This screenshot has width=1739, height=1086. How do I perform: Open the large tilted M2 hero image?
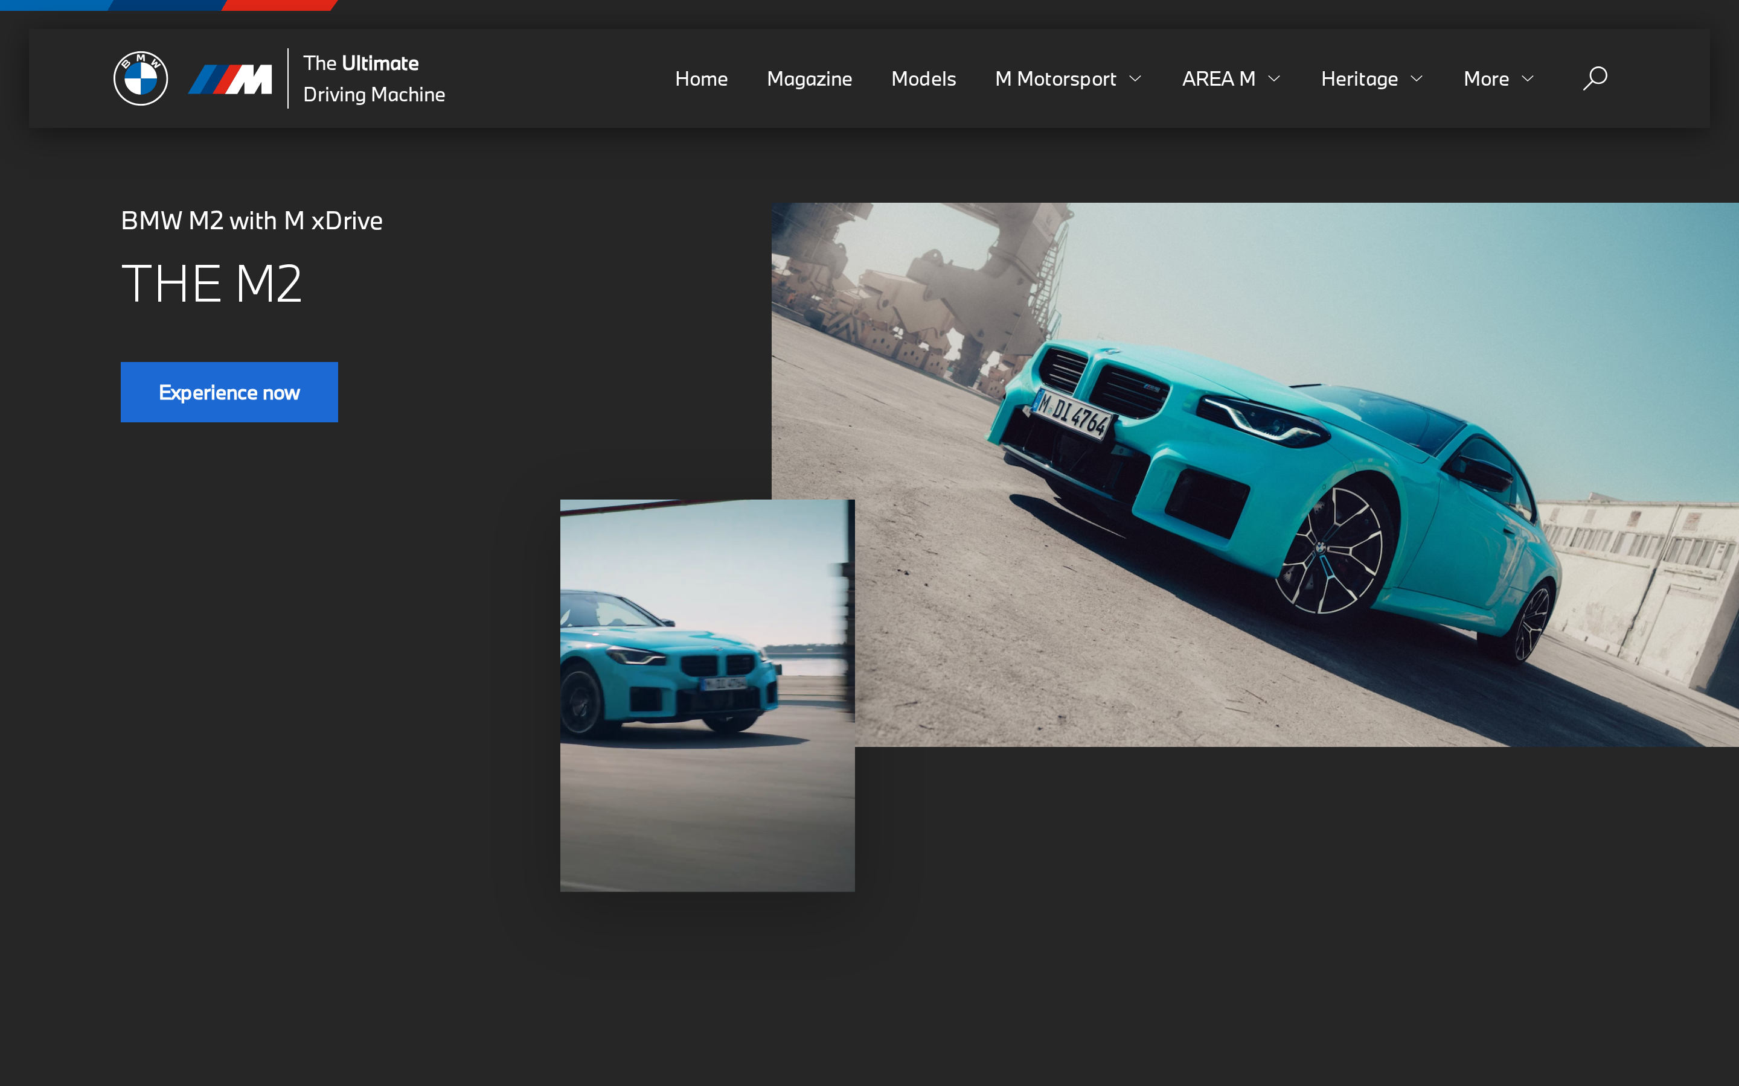pos(1255,475)
